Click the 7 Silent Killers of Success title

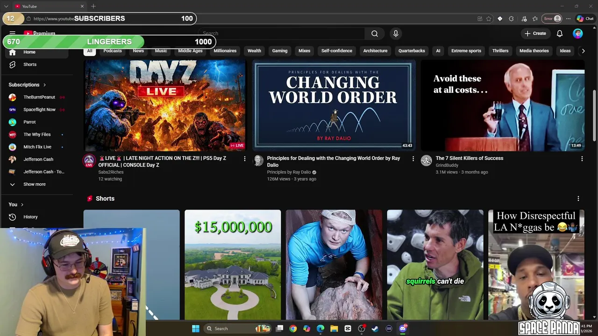[x=470, y=158]
